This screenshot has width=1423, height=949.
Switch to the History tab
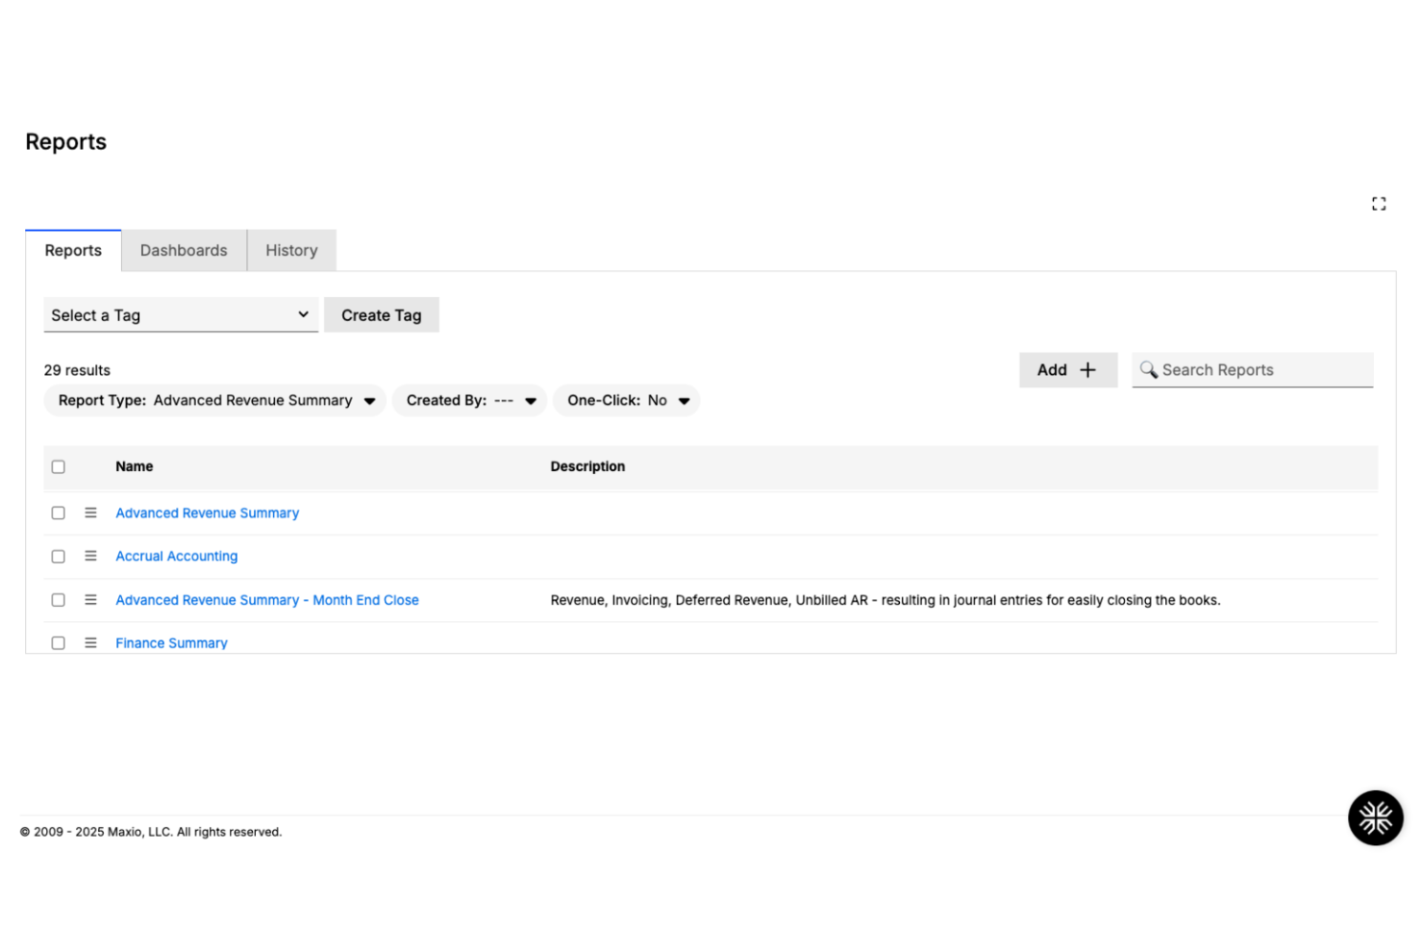291,250
